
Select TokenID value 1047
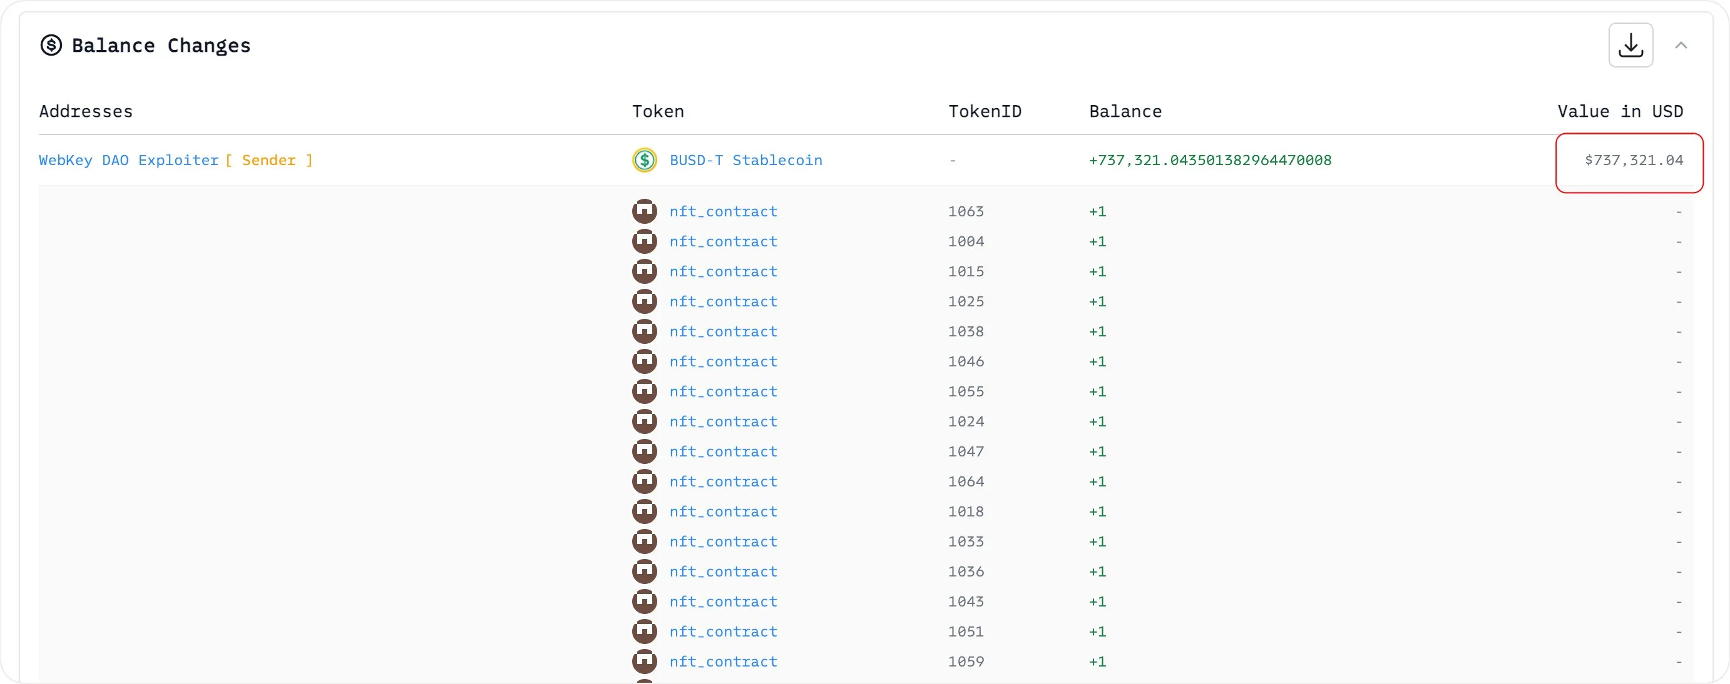966,451
